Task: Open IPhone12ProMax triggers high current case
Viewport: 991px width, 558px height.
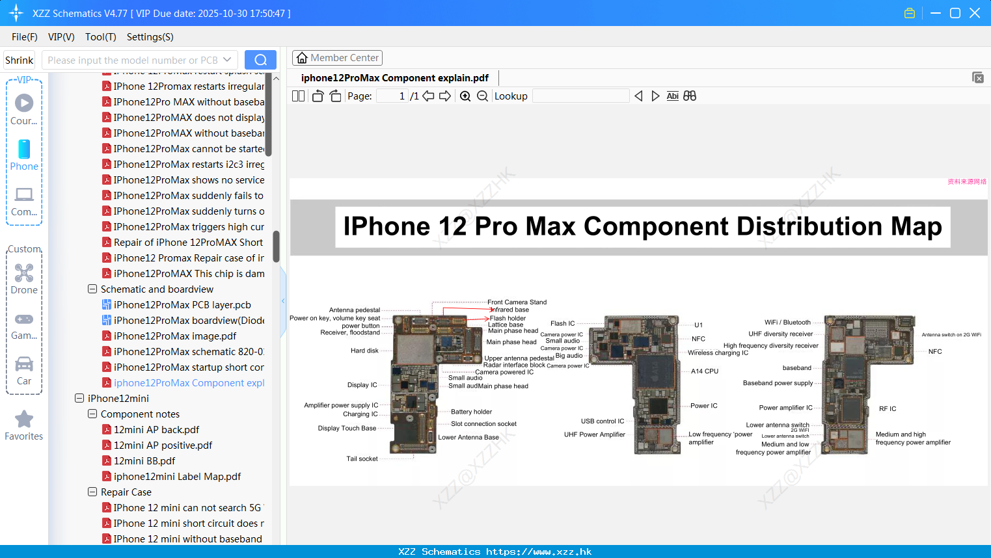Action: (183, 227)
